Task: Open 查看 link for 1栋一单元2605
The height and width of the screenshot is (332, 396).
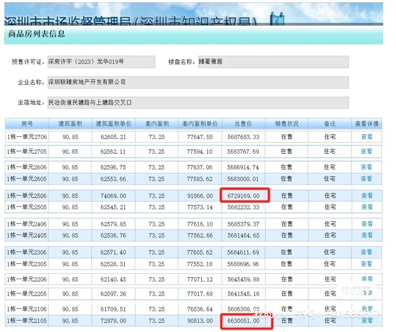Action: [366, 179]
